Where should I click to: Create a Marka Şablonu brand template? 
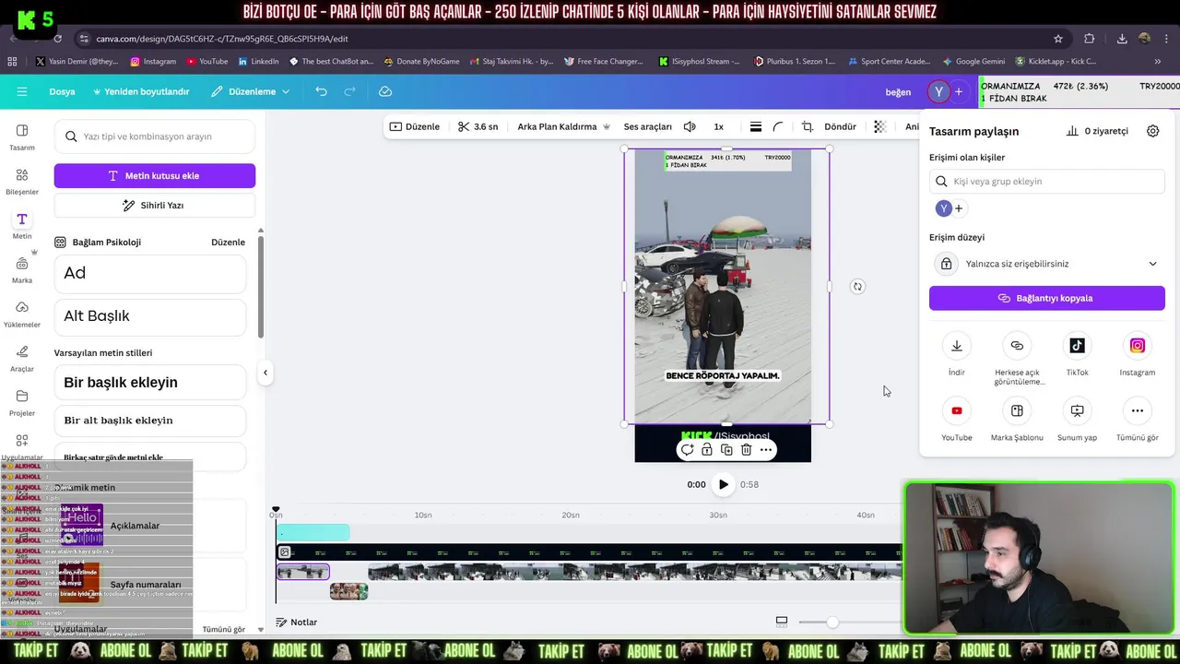click(x=1017, y=421)
